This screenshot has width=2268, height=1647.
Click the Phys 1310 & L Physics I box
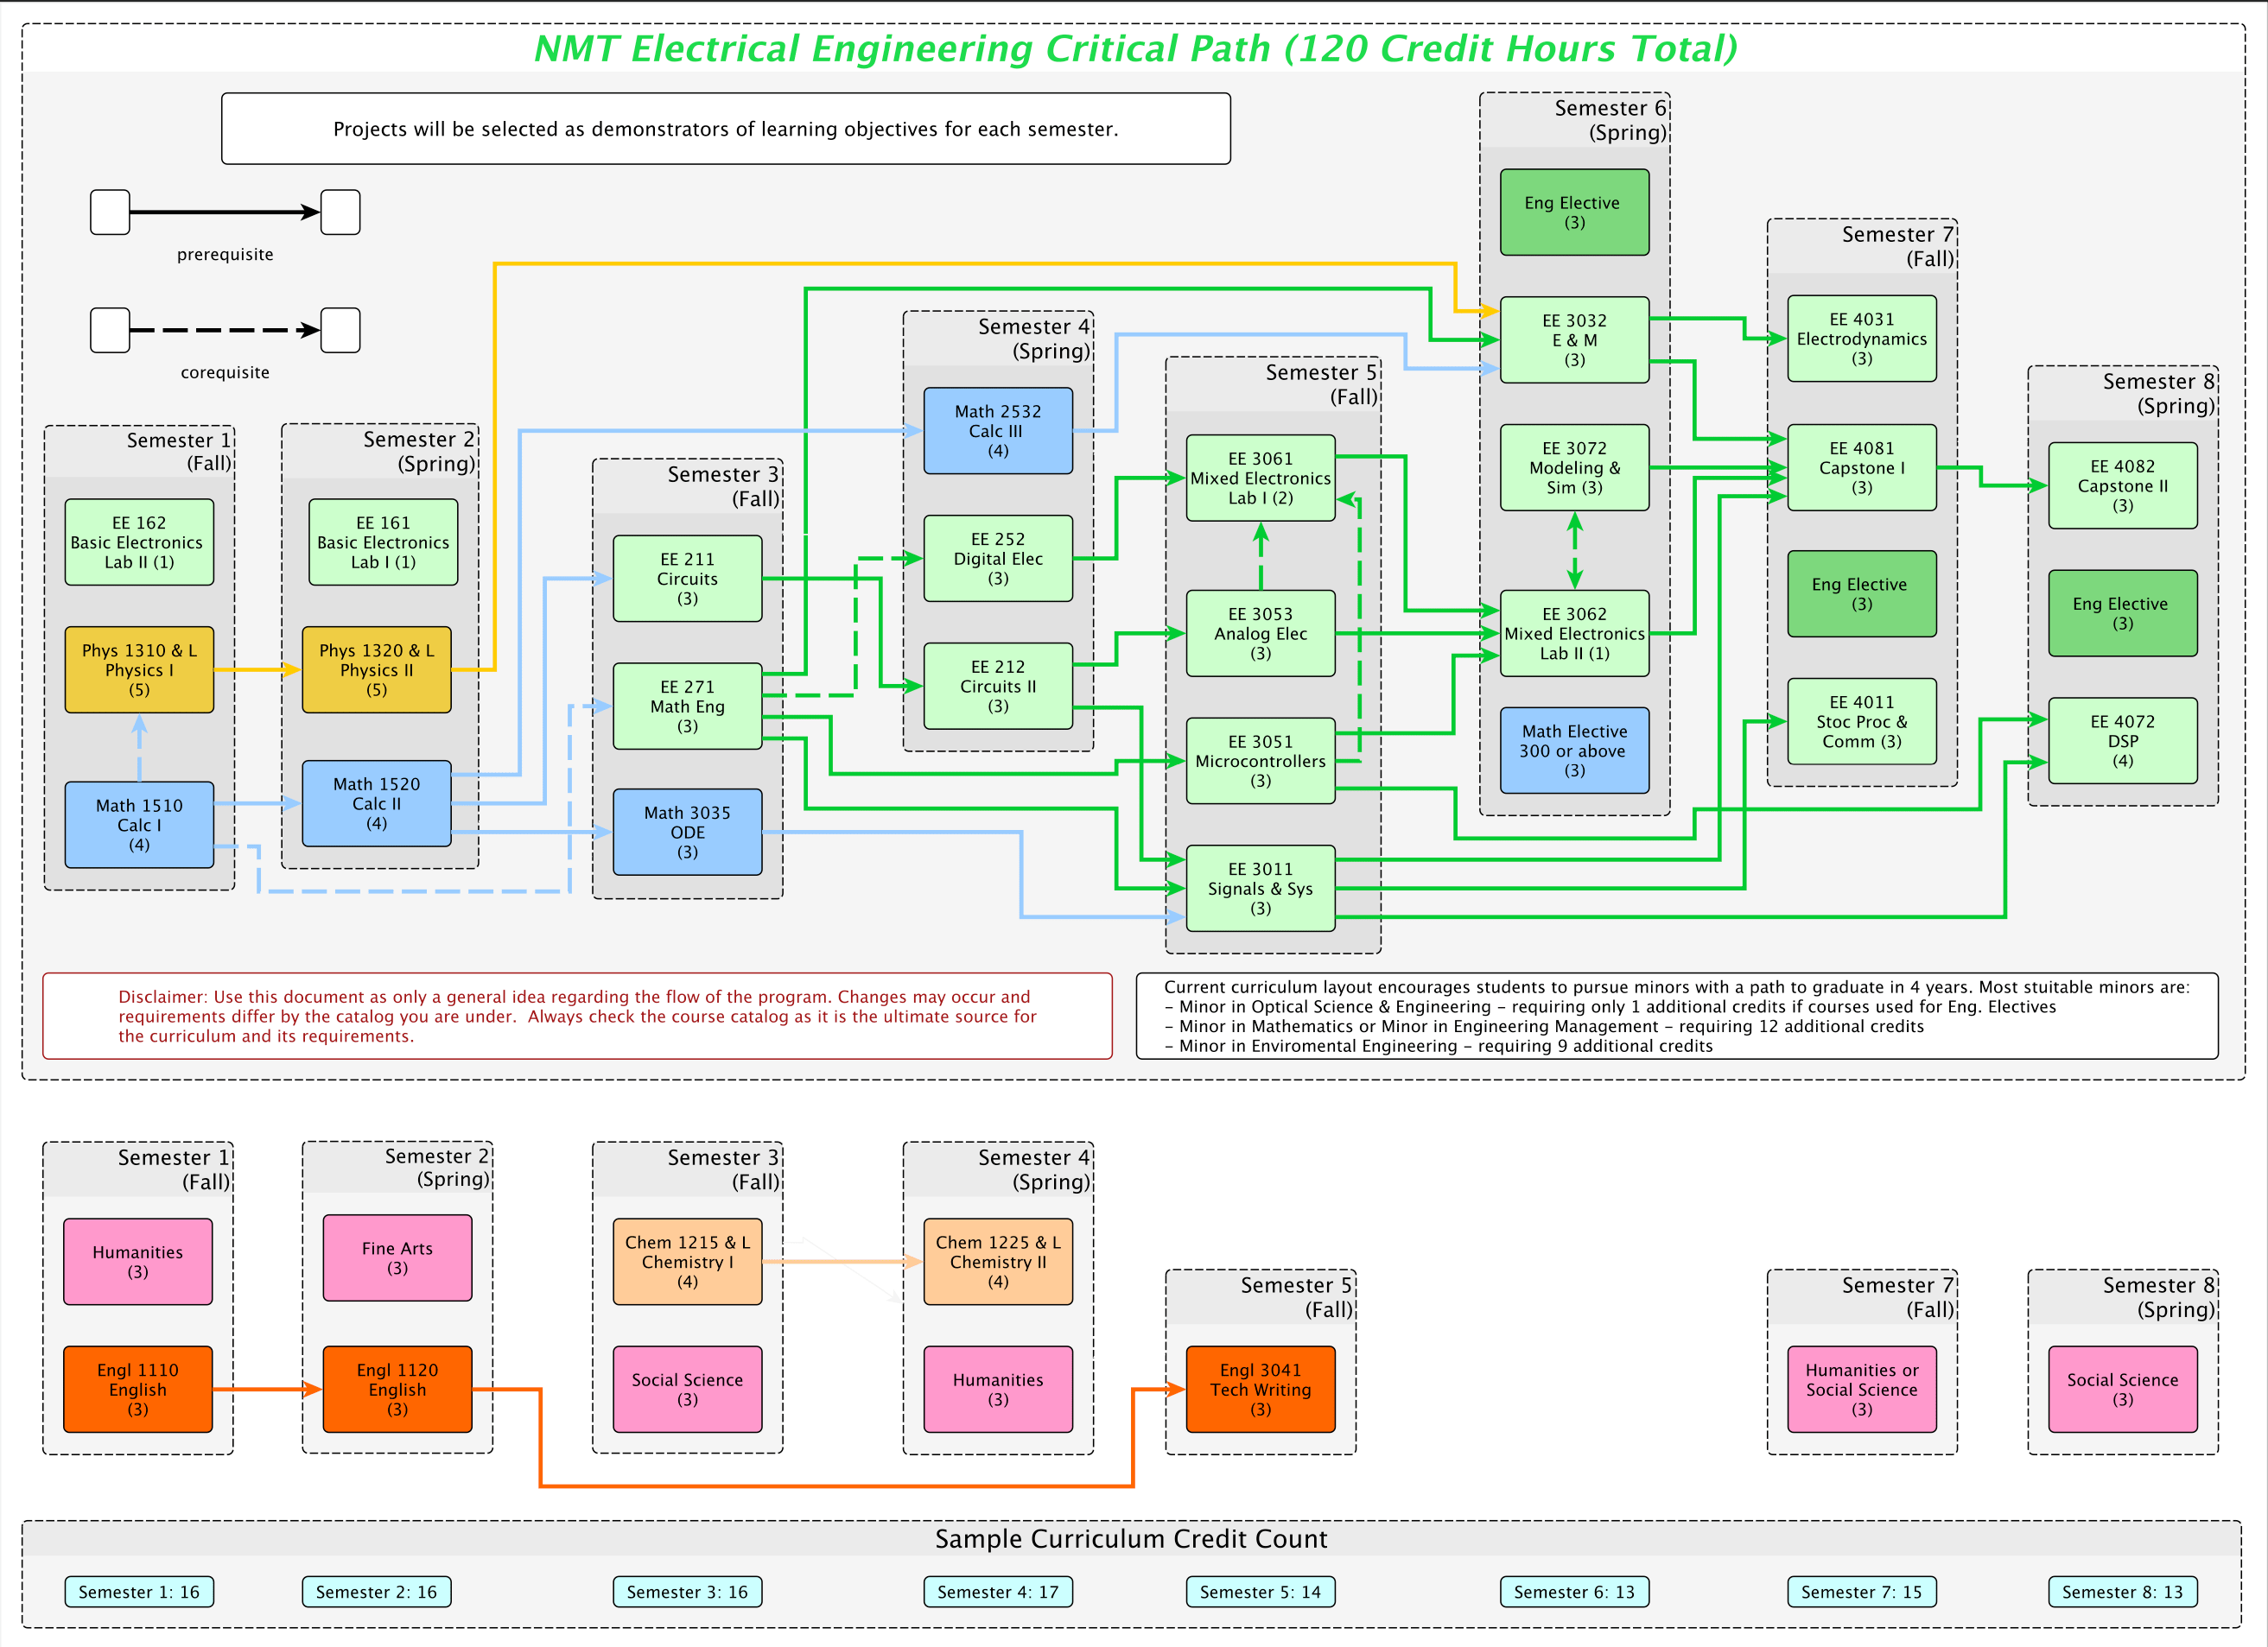point(139,669)
